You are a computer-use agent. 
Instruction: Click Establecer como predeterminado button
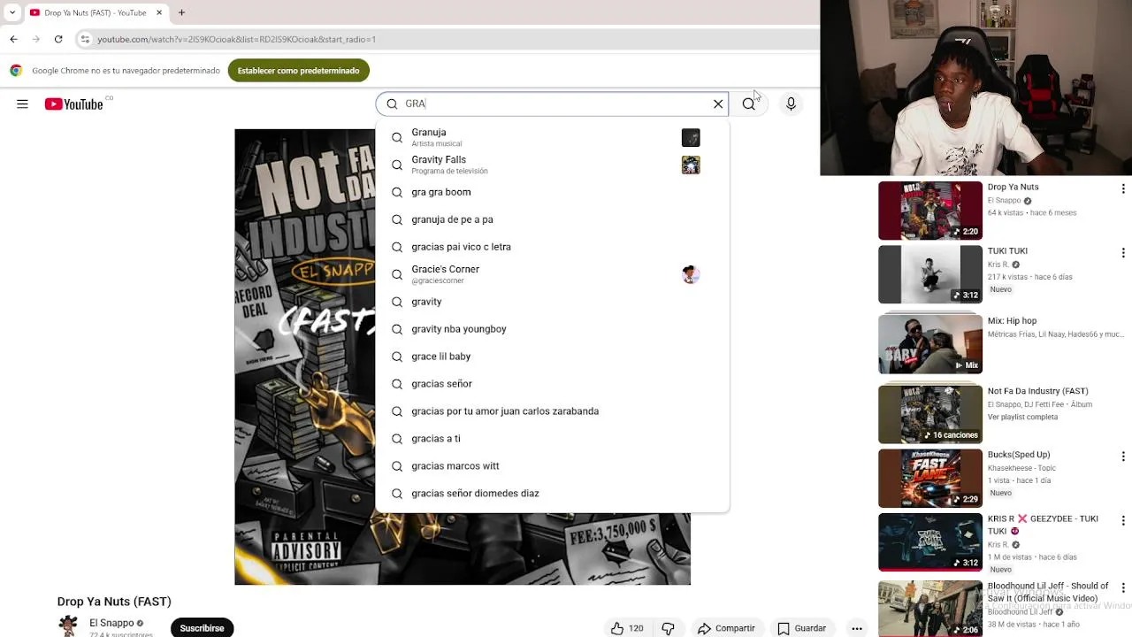coord(298,71)
